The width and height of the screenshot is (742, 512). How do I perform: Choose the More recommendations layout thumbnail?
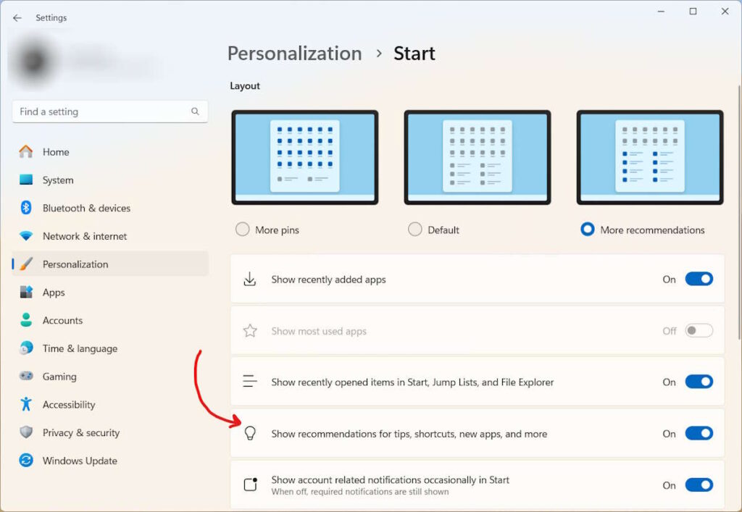click(650, 157)
